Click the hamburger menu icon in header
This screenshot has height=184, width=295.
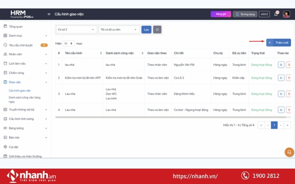49,14
